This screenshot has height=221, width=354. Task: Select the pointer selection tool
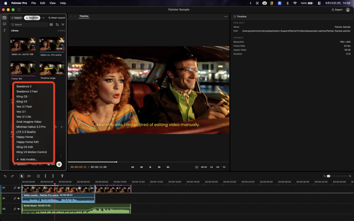(x=22, y=176)
